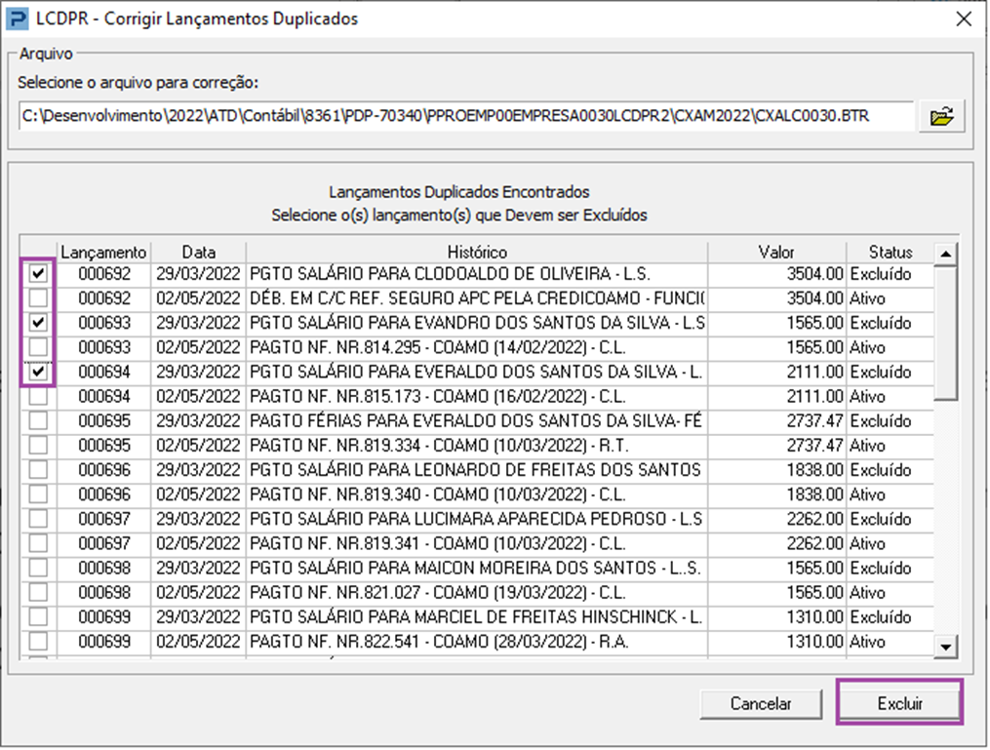Select PAGTO NF. NR.819.341 - COAMO entry

[x=477, y=543]
